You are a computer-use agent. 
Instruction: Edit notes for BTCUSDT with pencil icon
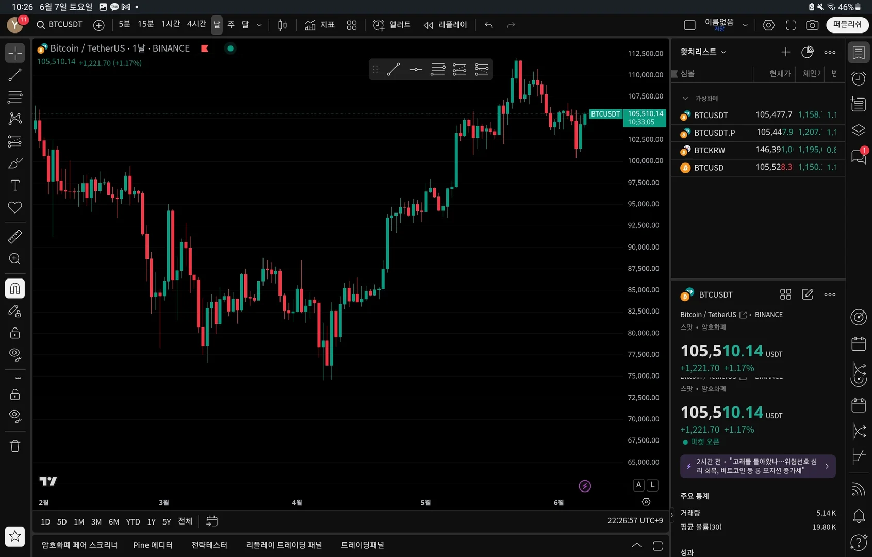coord(808,294)
